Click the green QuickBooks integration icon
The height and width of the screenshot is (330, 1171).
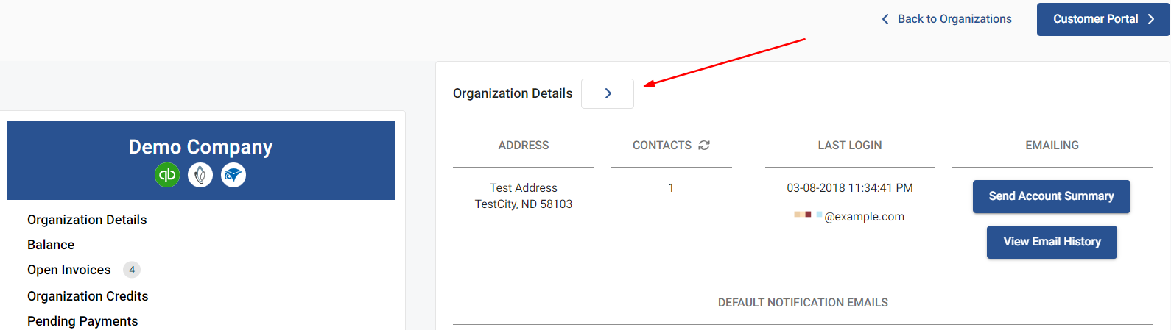[167, 175]
